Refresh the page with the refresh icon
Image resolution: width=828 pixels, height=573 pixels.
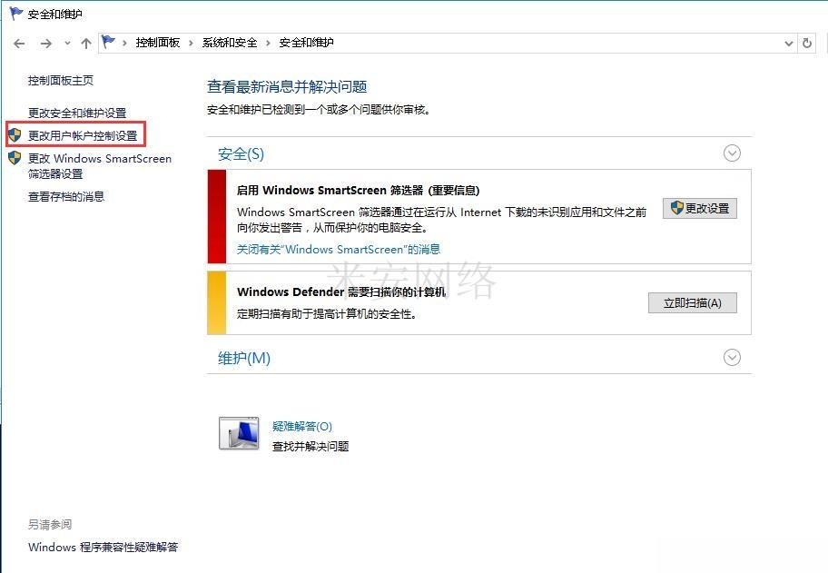coord(807,43)
